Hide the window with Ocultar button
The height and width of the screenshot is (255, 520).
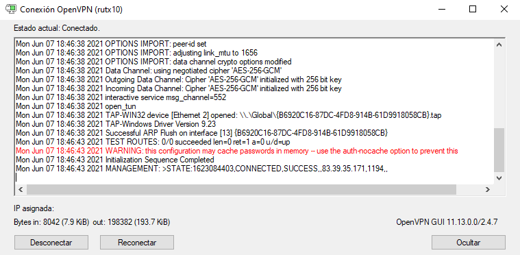[x=468, y=243]
